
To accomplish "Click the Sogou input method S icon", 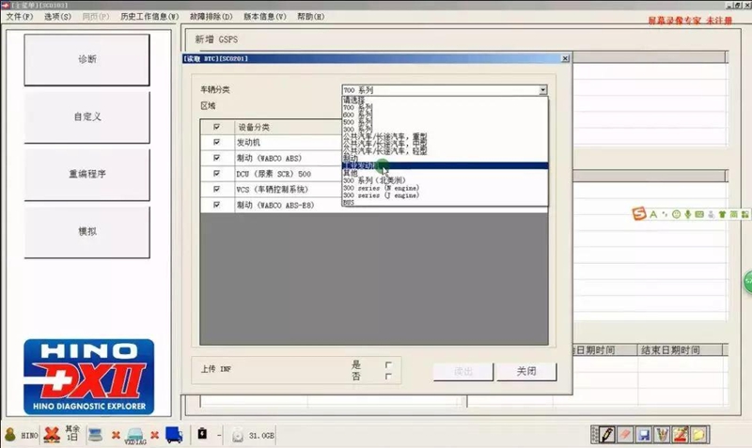I will click(x=638, y=215).
